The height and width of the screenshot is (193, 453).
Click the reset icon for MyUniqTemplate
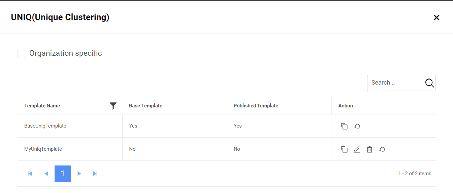[x=382, y=149]
